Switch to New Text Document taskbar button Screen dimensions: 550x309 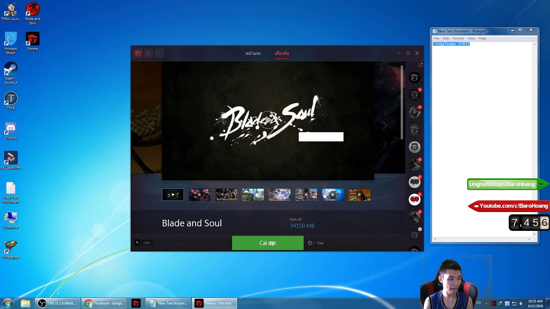point(168,303)
